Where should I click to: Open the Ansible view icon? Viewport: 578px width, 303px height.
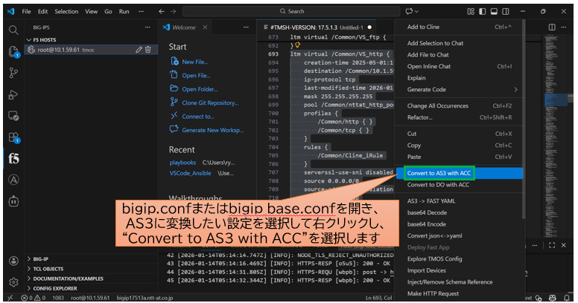click(13, 180)
